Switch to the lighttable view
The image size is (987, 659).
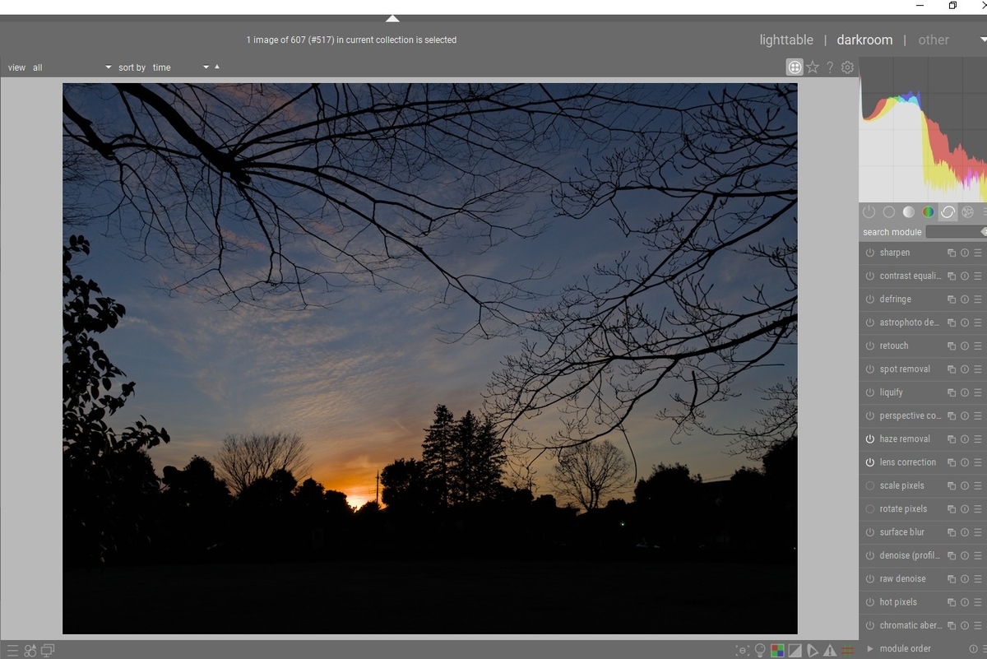click(786, 39)
